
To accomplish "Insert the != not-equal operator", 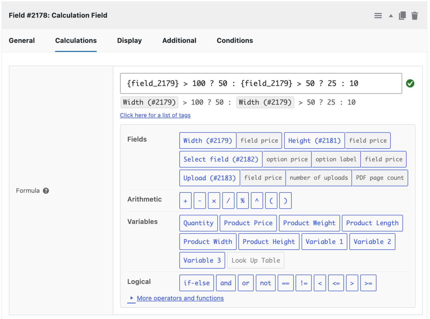I will pyautogui.click(x=304, y=283).
